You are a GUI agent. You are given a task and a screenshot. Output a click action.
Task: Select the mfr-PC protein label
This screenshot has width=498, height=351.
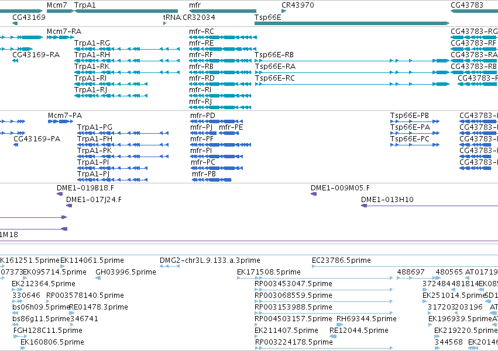pos(202,162)
